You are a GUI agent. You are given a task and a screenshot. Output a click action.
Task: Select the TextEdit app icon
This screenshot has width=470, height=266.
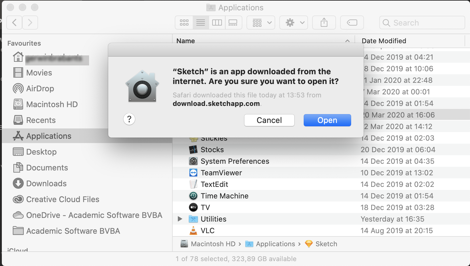click(x=193, y=184)
